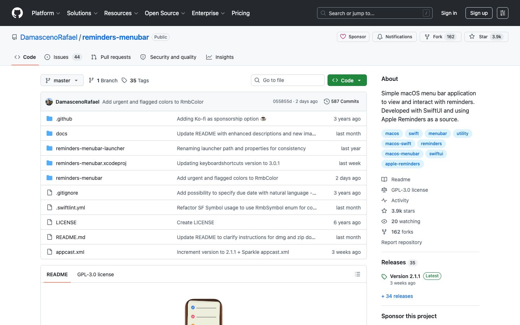Screen dimensions: 520x325
Task: Open the Readme link in About
Action: [396, 179]
